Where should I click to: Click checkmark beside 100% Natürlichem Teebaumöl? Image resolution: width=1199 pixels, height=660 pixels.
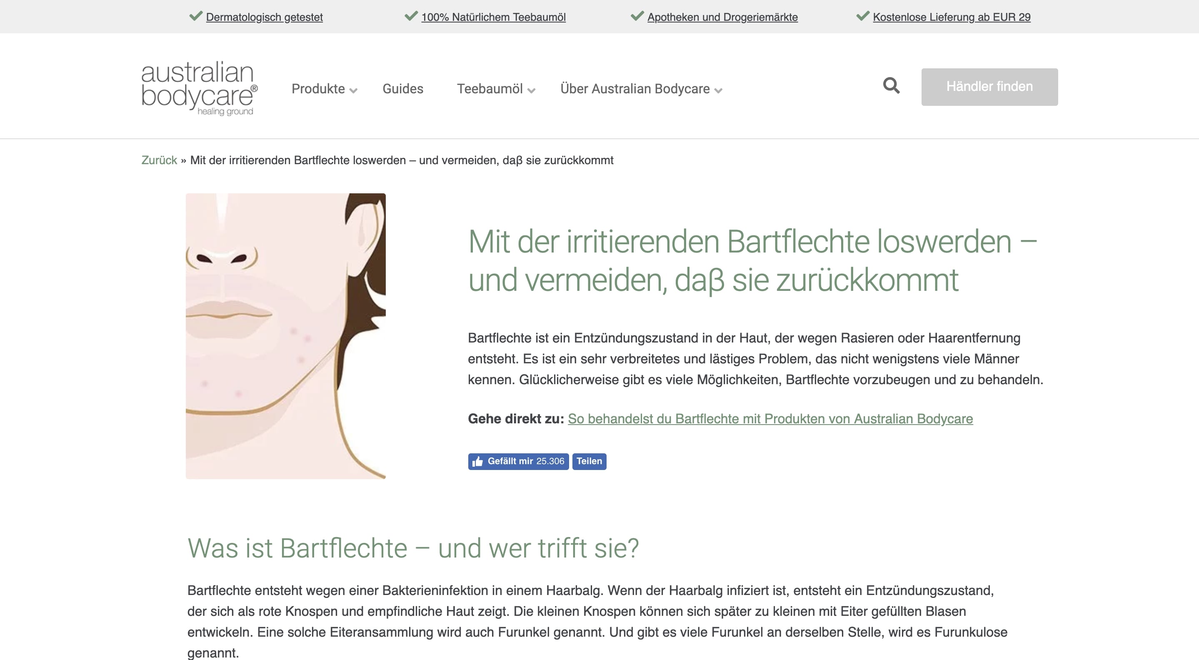411,16
